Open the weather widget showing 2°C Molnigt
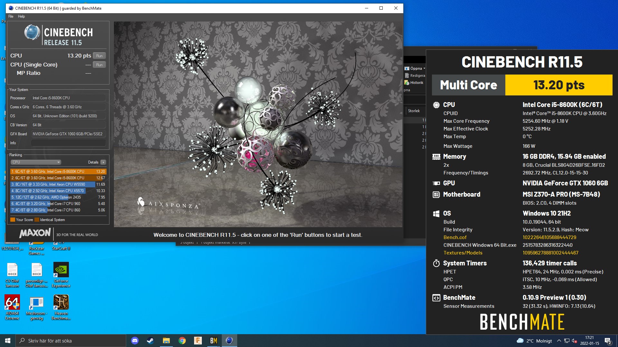This screenshot has width=618, height=347. (534, 341)
